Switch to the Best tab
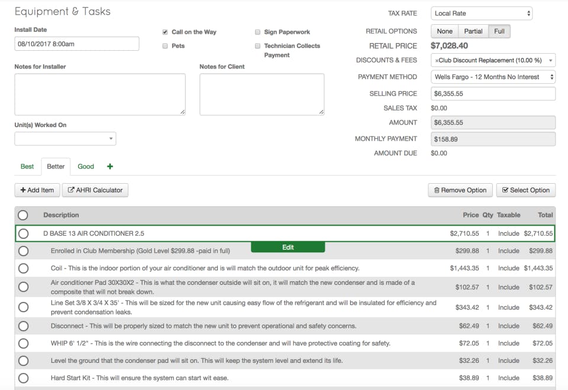The image size is (568, 390). (27, 167)
